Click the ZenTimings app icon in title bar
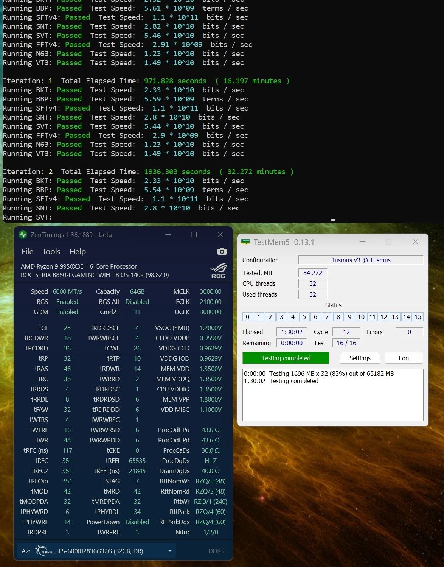This screenshot has width=444, height=567. pos(23,235)
